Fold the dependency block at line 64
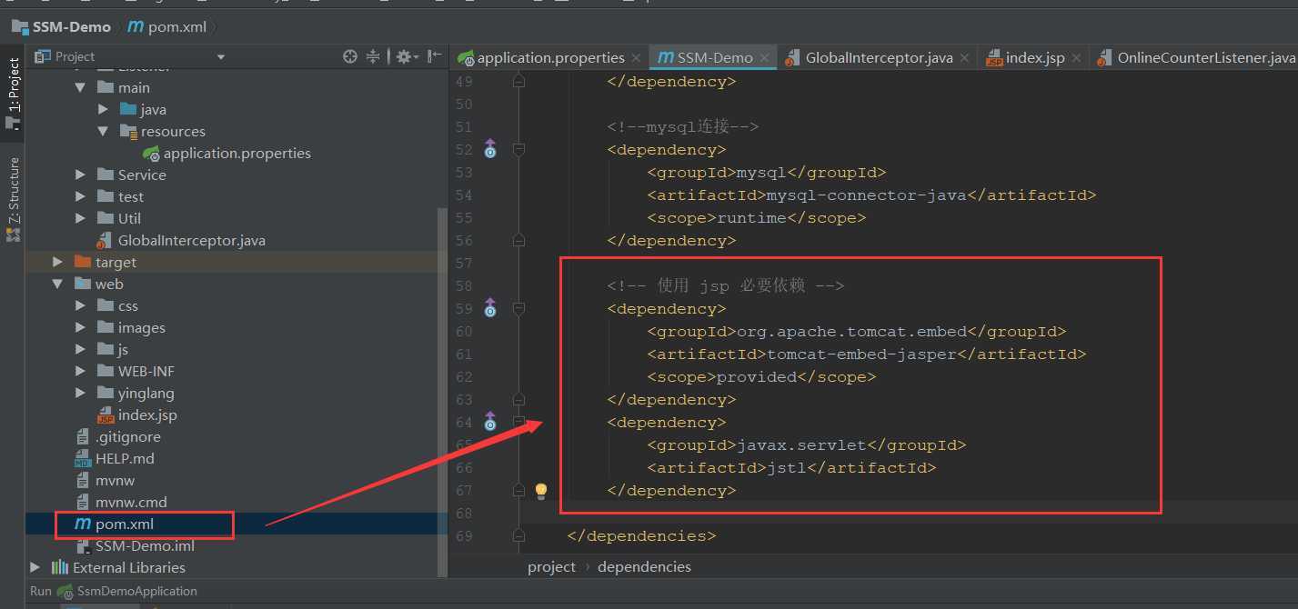The height and width of the screenshot is (609, 1298). (x=518, y=422)
